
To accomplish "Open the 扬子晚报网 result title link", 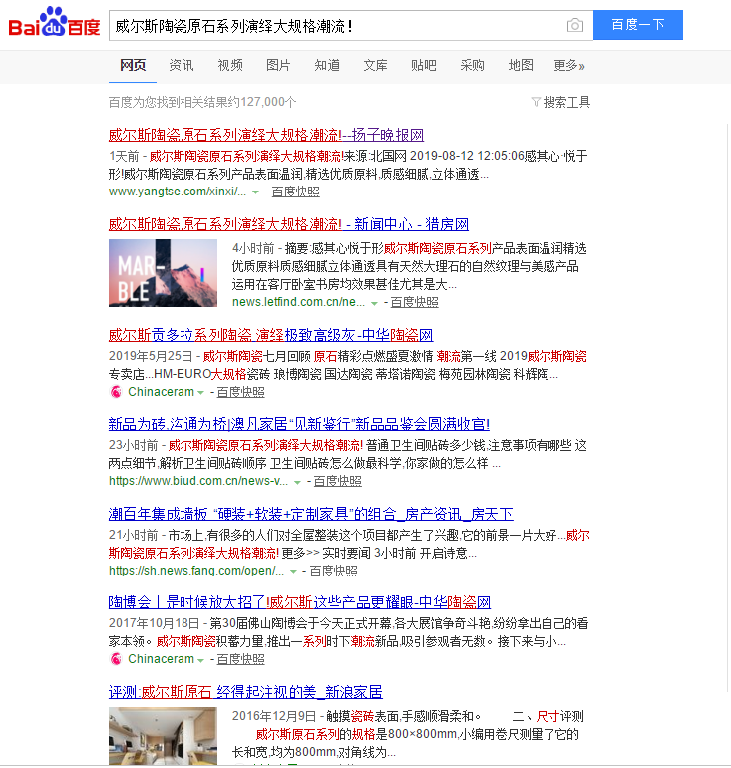I will 265,135.
